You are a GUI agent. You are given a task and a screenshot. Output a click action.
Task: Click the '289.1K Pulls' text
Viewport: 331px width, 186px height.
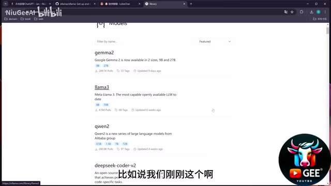tap(106, 71)
